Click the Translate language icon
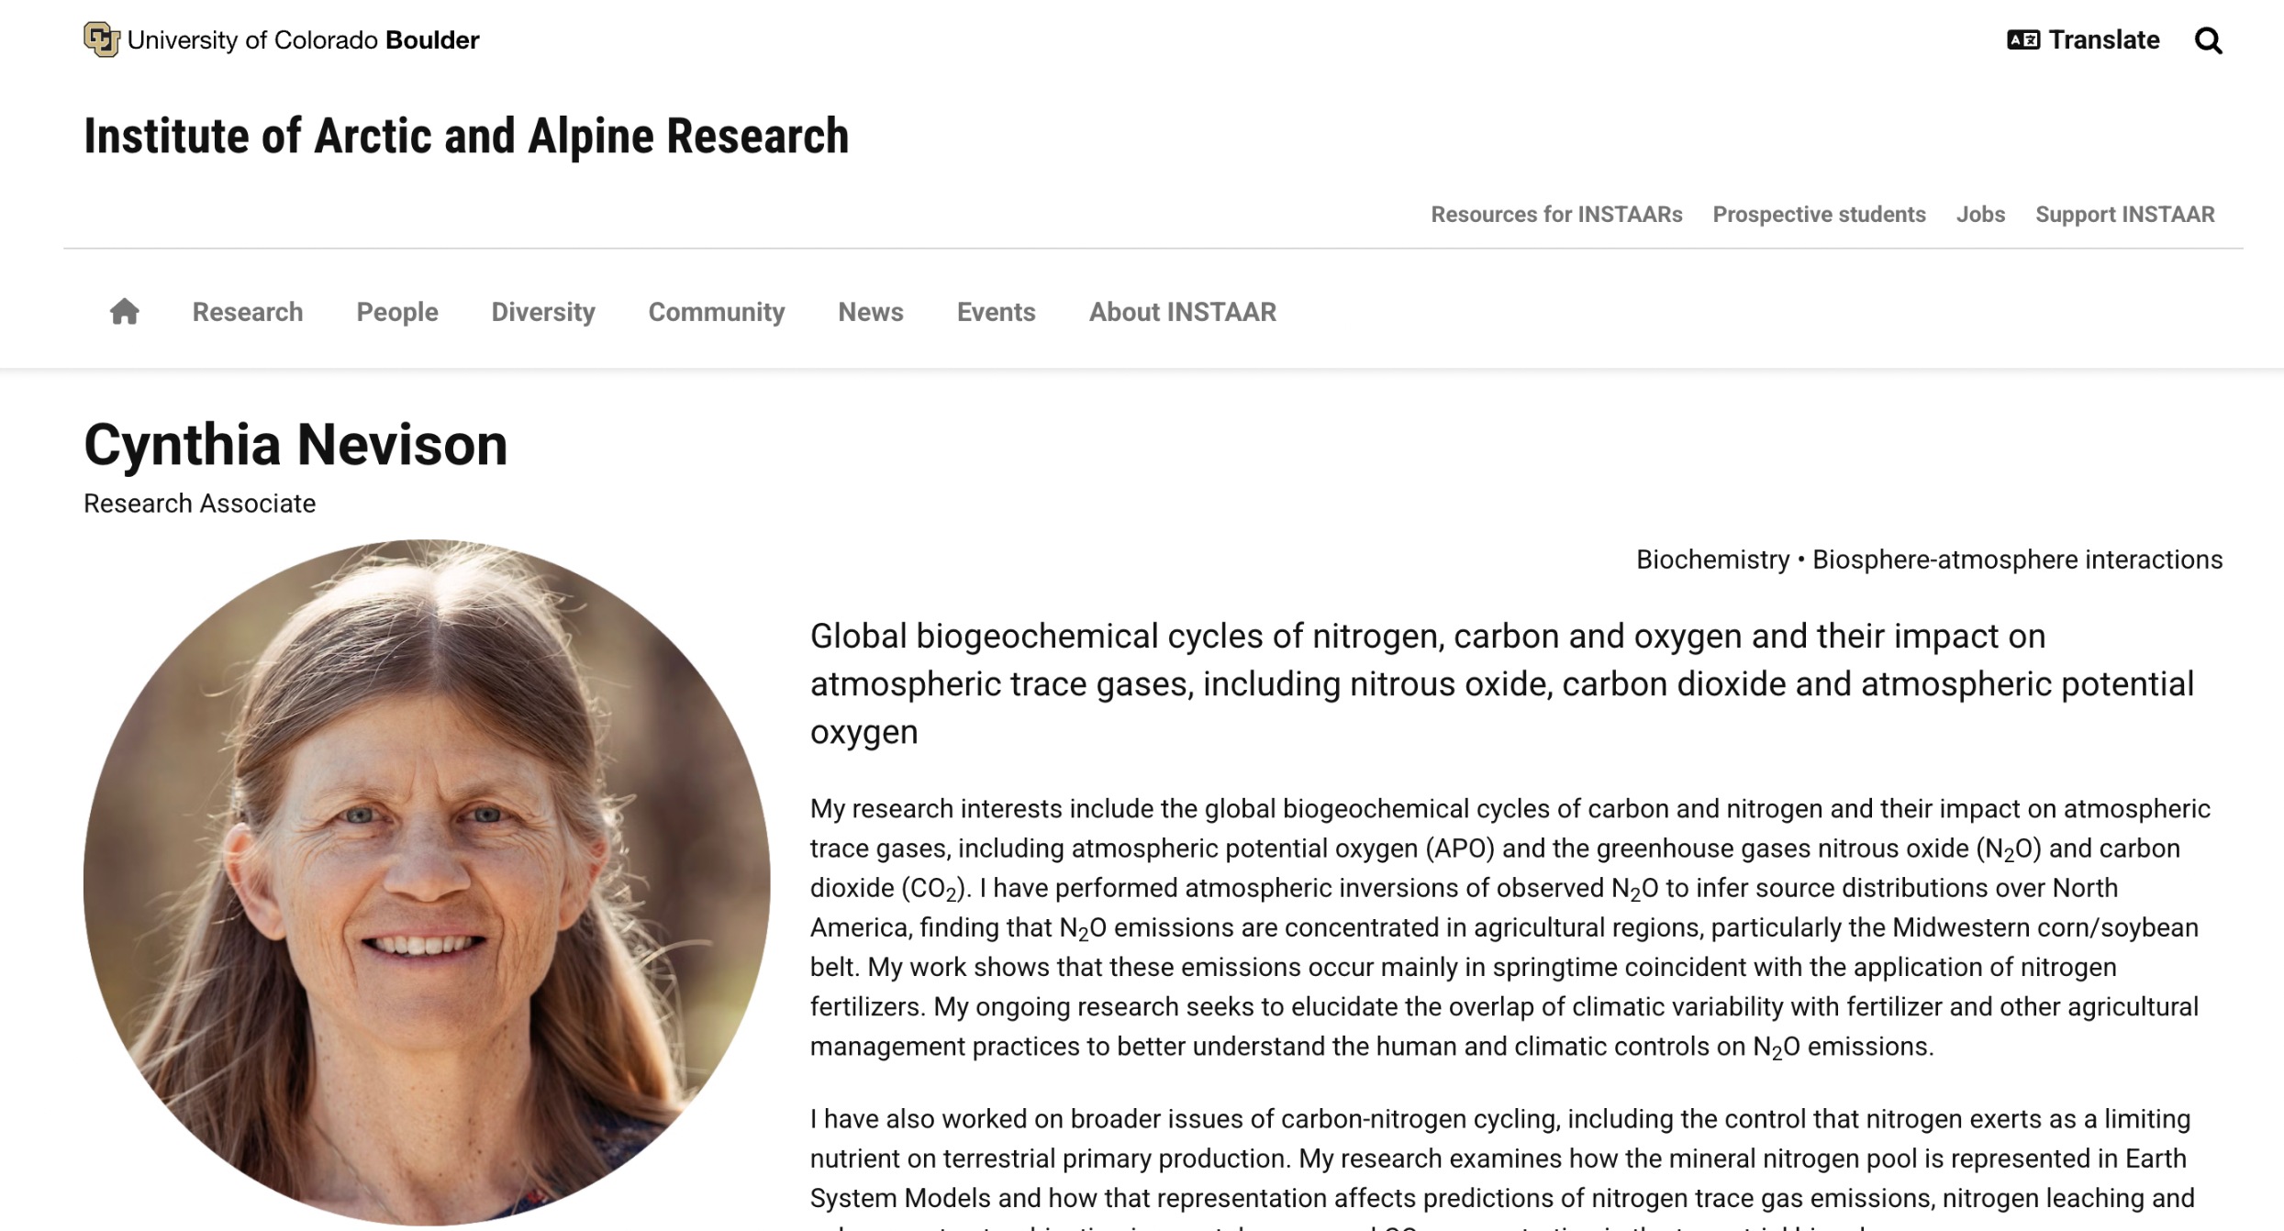Viewport: 2284px width, 1231px height. click(x=2022, y=39)
